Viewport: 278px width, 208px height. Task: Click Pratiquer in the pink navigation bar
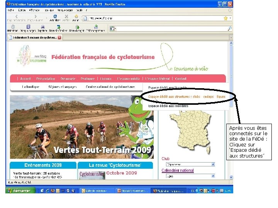(88, 79)
